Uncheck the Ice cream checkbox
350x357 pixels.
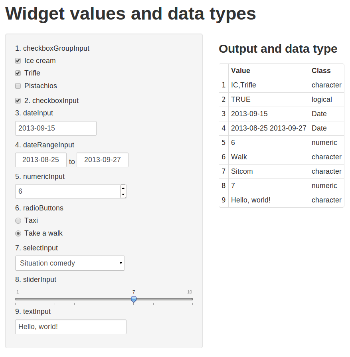(18, 61)
